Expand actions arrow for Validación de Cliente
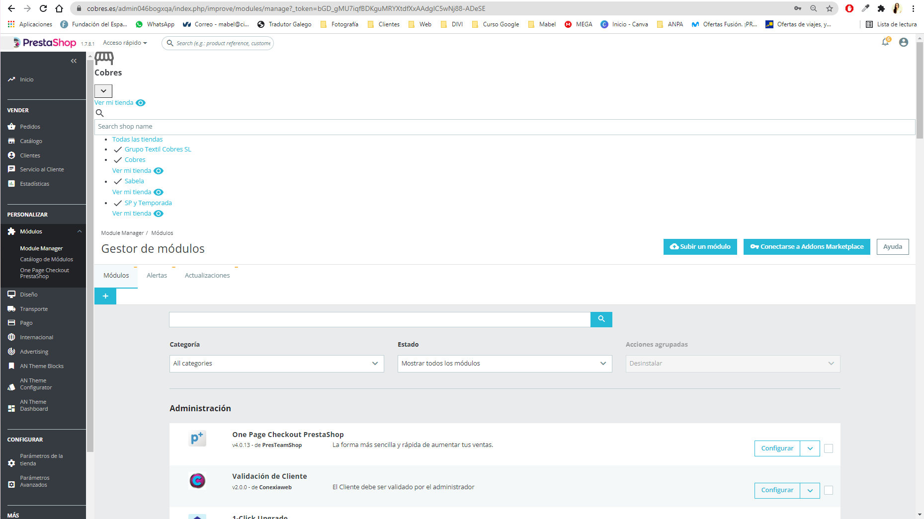This screenshot has width=924, height=519. 810,491
